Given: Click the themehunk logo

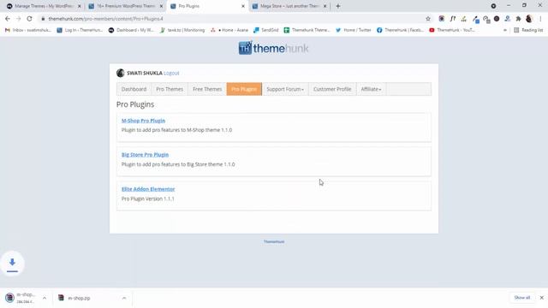Looking at the screenshot, I should [274, 48].
